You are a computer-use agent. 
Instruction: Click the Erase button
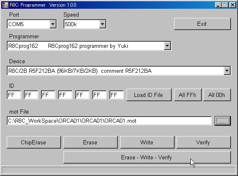(91, 142)
